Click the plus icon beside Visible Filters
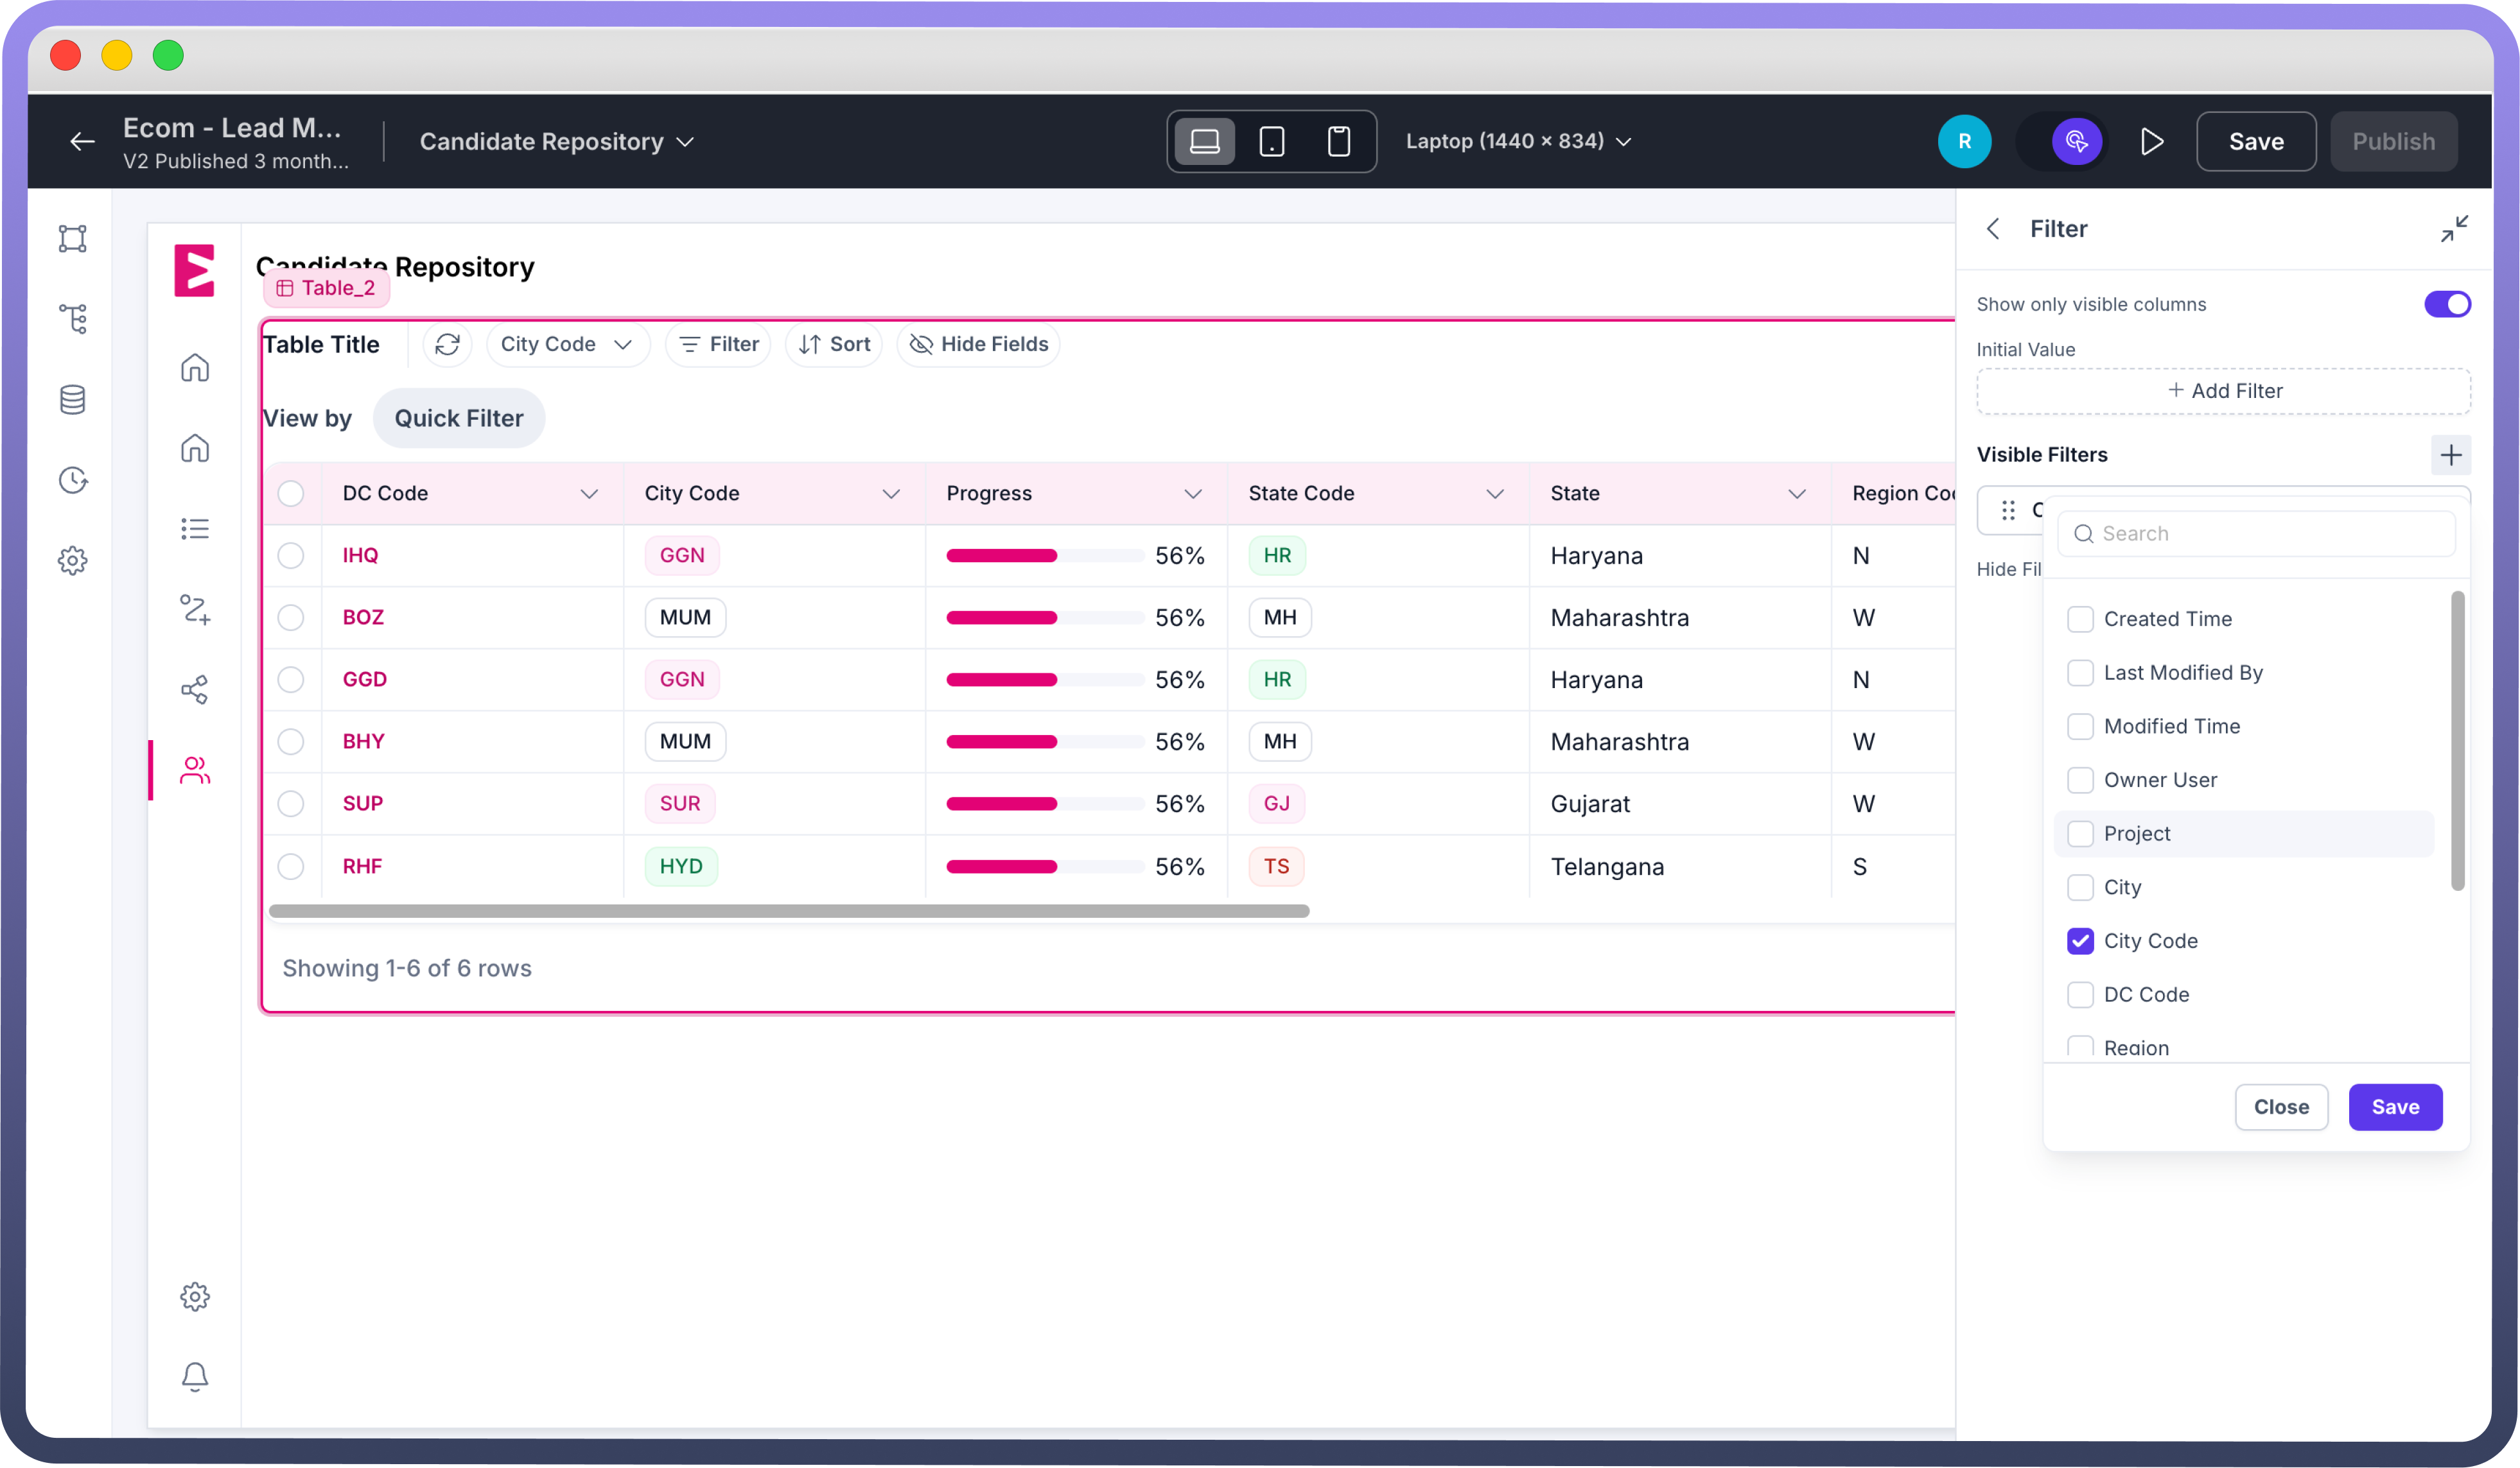This screenshot has height=1468, width=2520. coord(2450,456)
